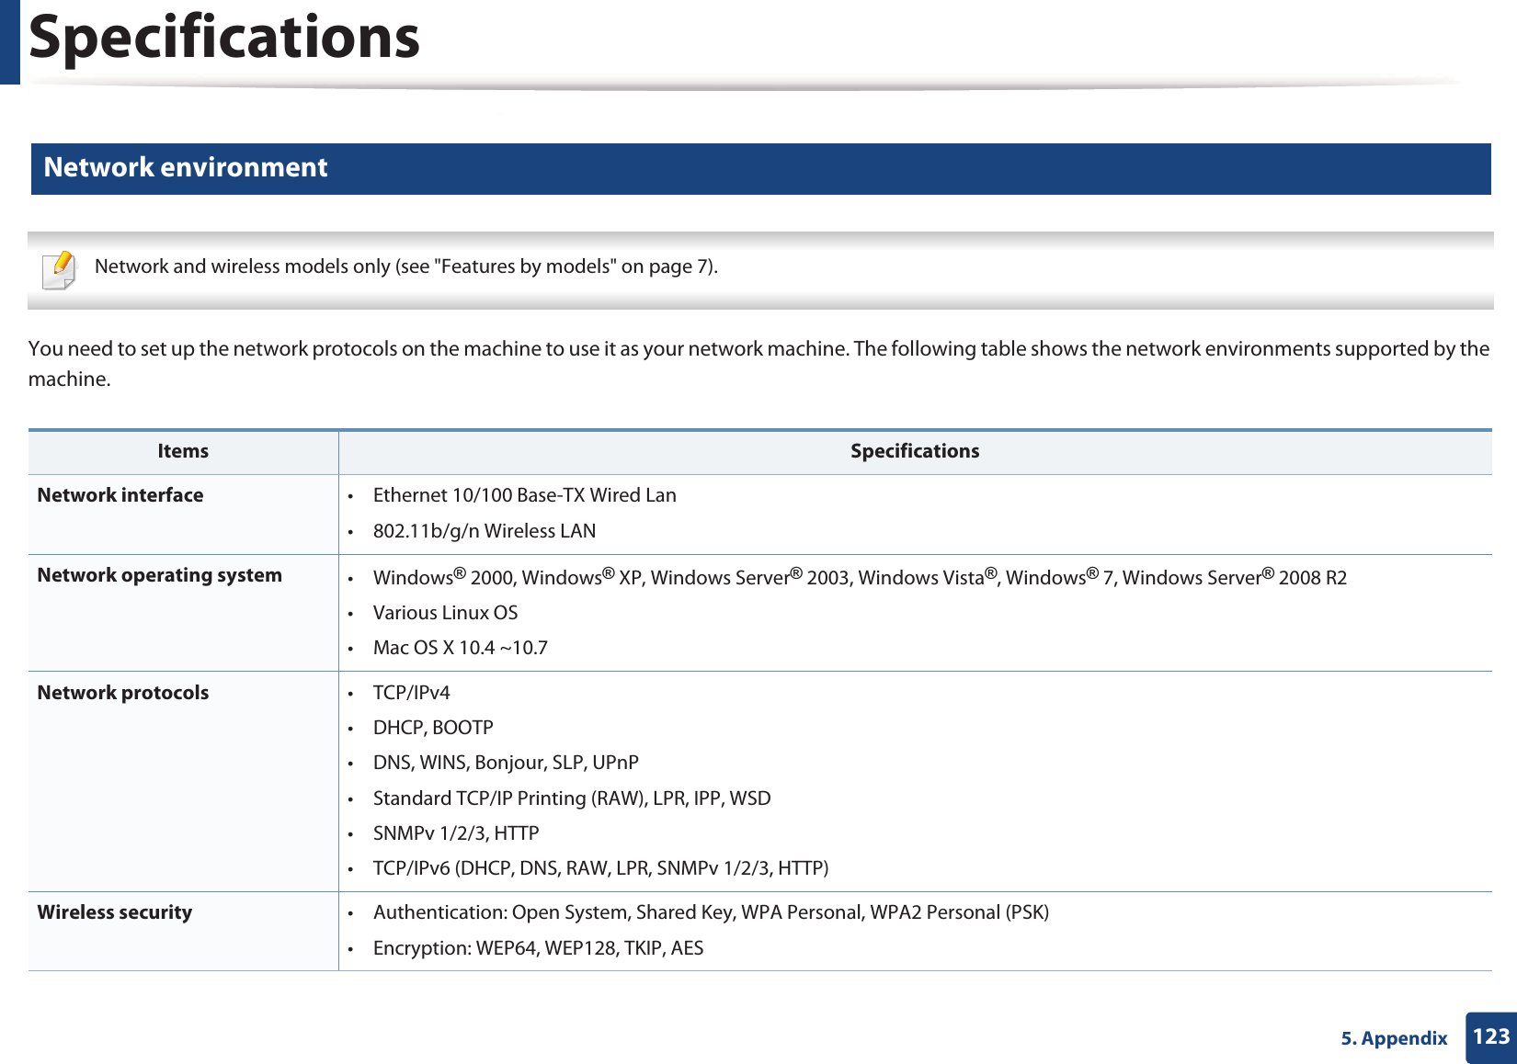Select the Various Linux OS bullet
The width and height of the screenshot is (1517, 1064).
coord(445,612)
